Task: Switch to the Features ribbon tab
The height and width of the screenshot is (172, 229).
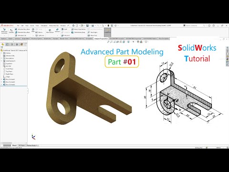Action: [4, 39]
